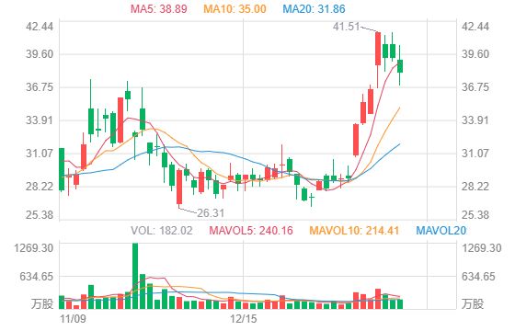515x331 pixels.
Task: Click the MAVOL10: 214.41 legend label
Action: click(354, 230)
